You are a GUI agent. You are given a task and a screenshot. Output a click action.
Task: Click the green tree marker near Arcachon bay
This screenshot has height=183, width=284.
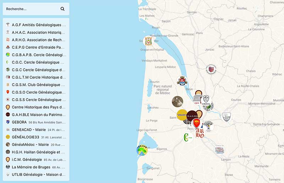142,150
